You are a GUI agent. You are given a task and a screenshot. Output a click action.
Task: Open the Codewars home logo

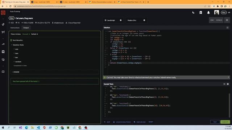(3, 13)
